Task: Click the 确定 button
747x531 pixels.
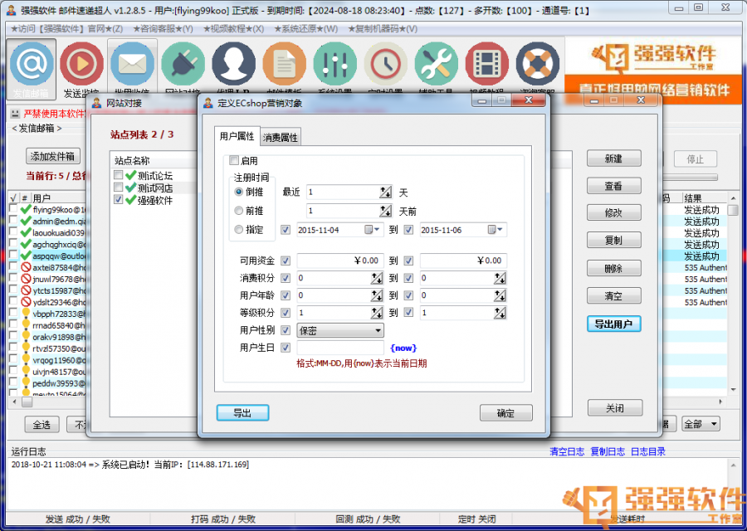Action: click(x=505, y=413)
